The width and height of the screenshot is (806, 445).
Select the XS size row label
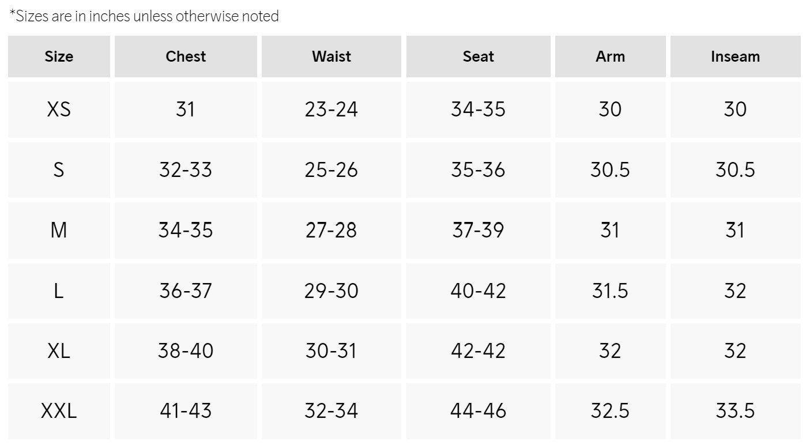(59, 109)
